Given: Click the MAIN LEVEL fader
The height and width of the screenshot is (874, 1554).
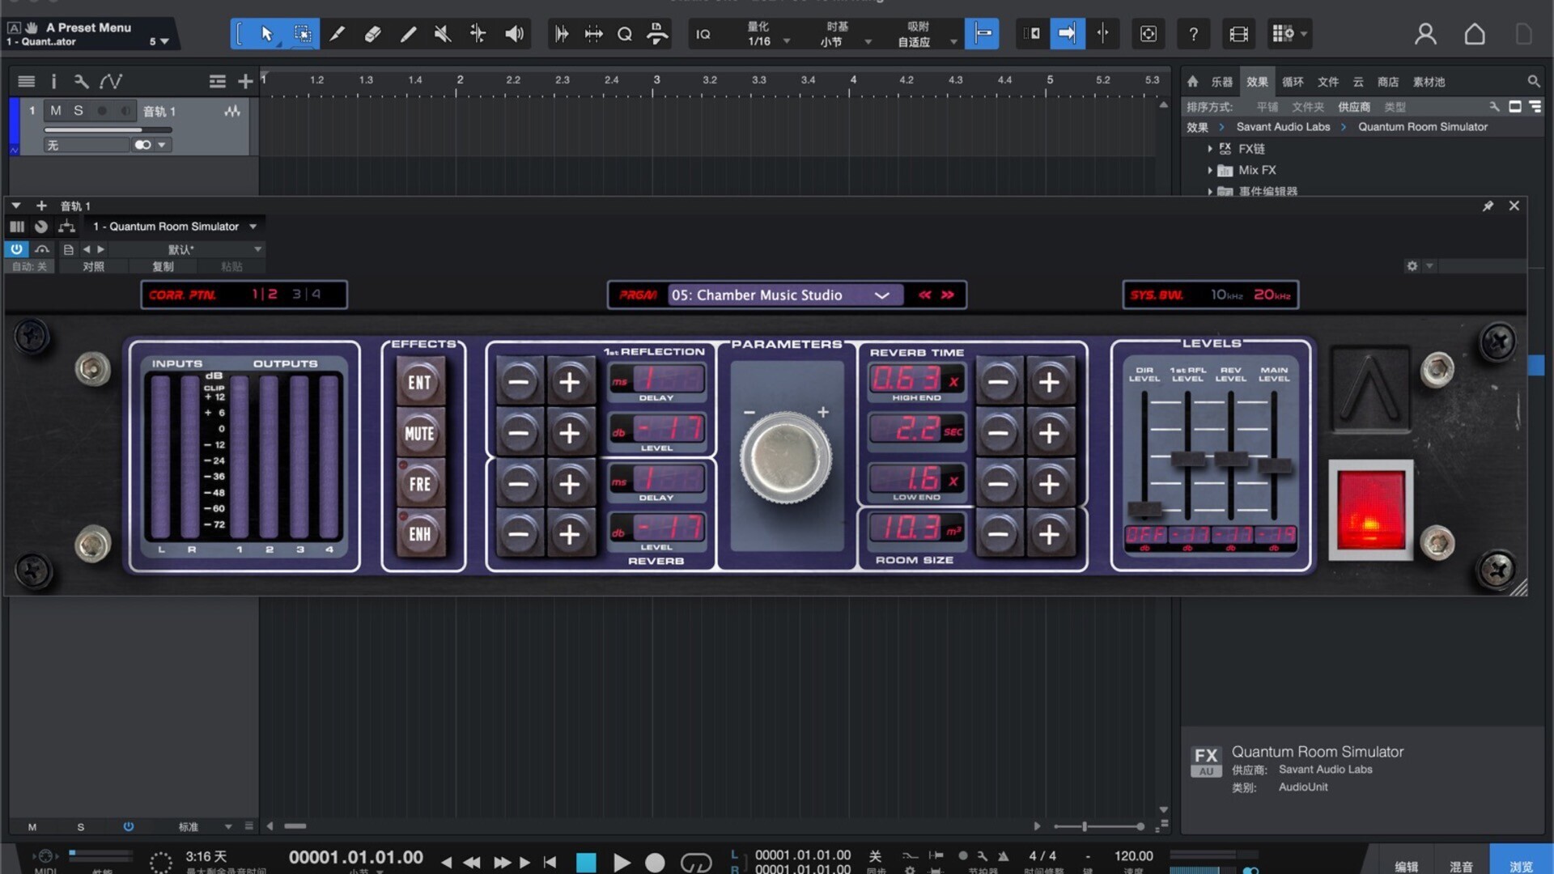Looking at the screenshot, I should click(x=1275, y=466).
